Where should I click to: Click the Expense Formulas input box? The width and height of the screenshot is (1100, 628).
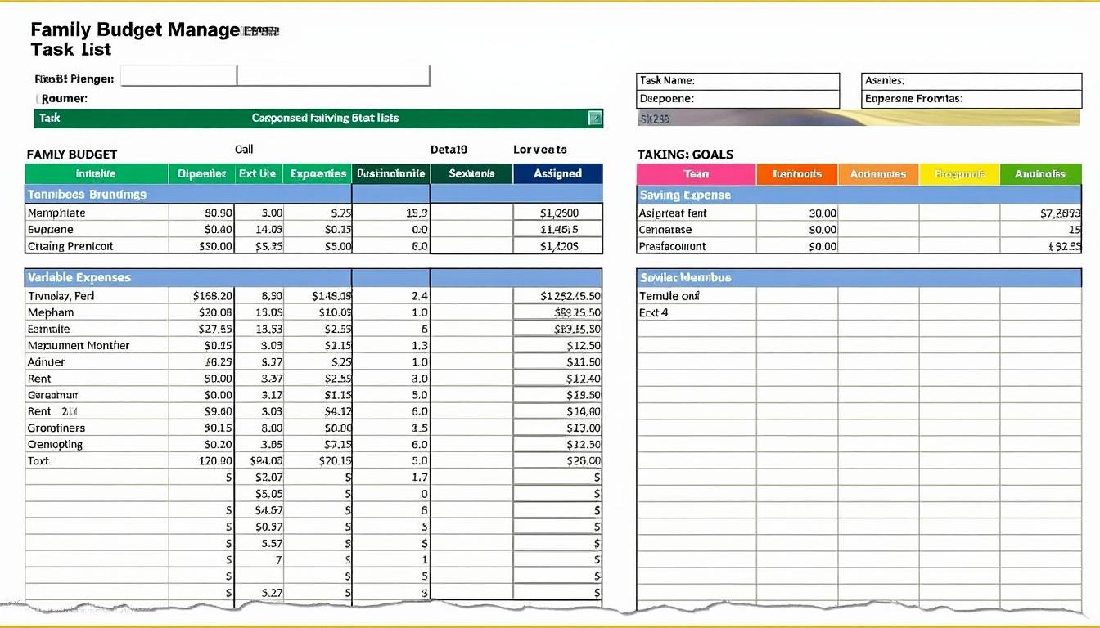pos(971,98)
